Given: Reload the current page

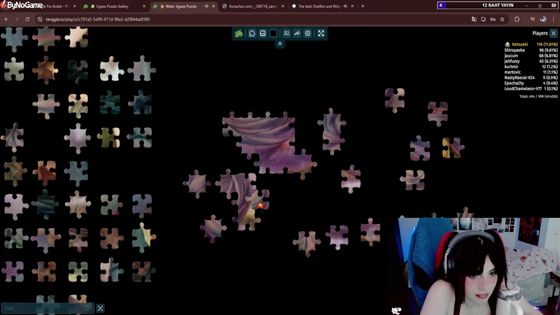Looking at the screenshot, I should 27,19.
